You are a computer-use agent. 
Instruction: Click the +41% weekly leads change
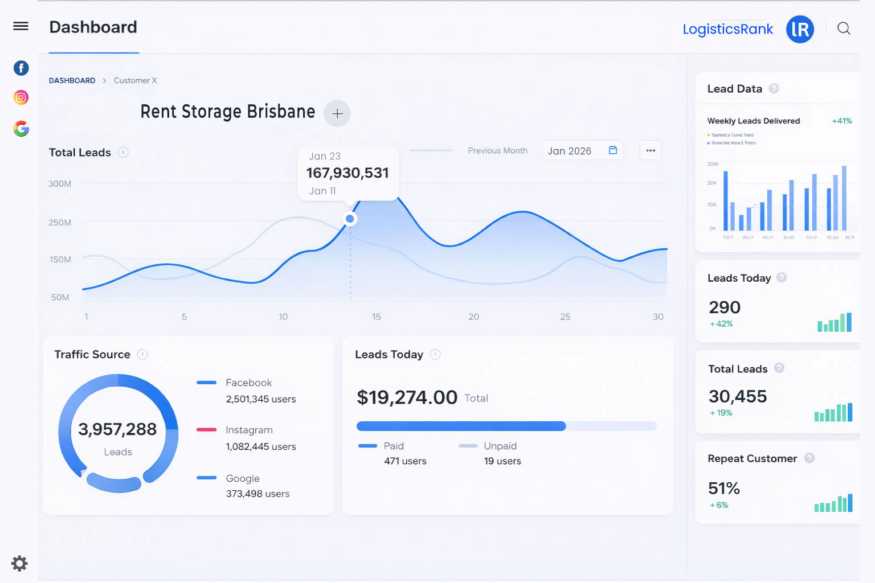(842, 121)
